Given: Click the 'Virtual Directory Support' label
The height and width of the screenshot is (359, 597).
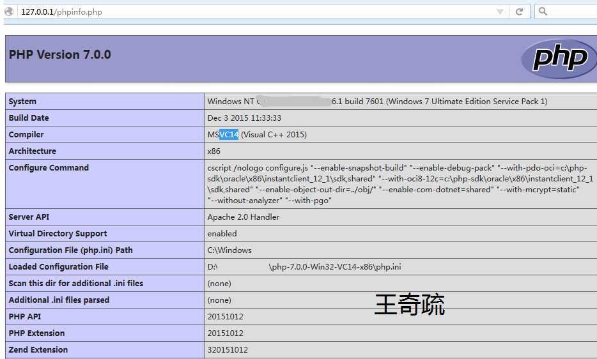Looking at the screenshot, I should (x=58, y=233).
